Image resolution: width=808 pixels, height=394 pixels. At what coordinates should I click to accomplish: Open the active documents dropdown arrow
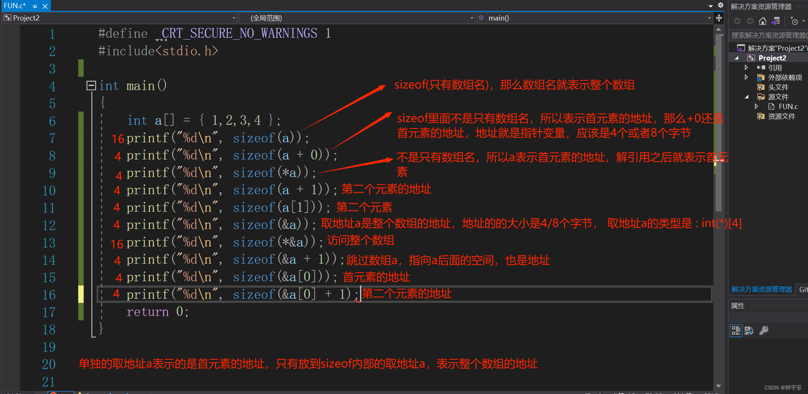tap(710, 6)
